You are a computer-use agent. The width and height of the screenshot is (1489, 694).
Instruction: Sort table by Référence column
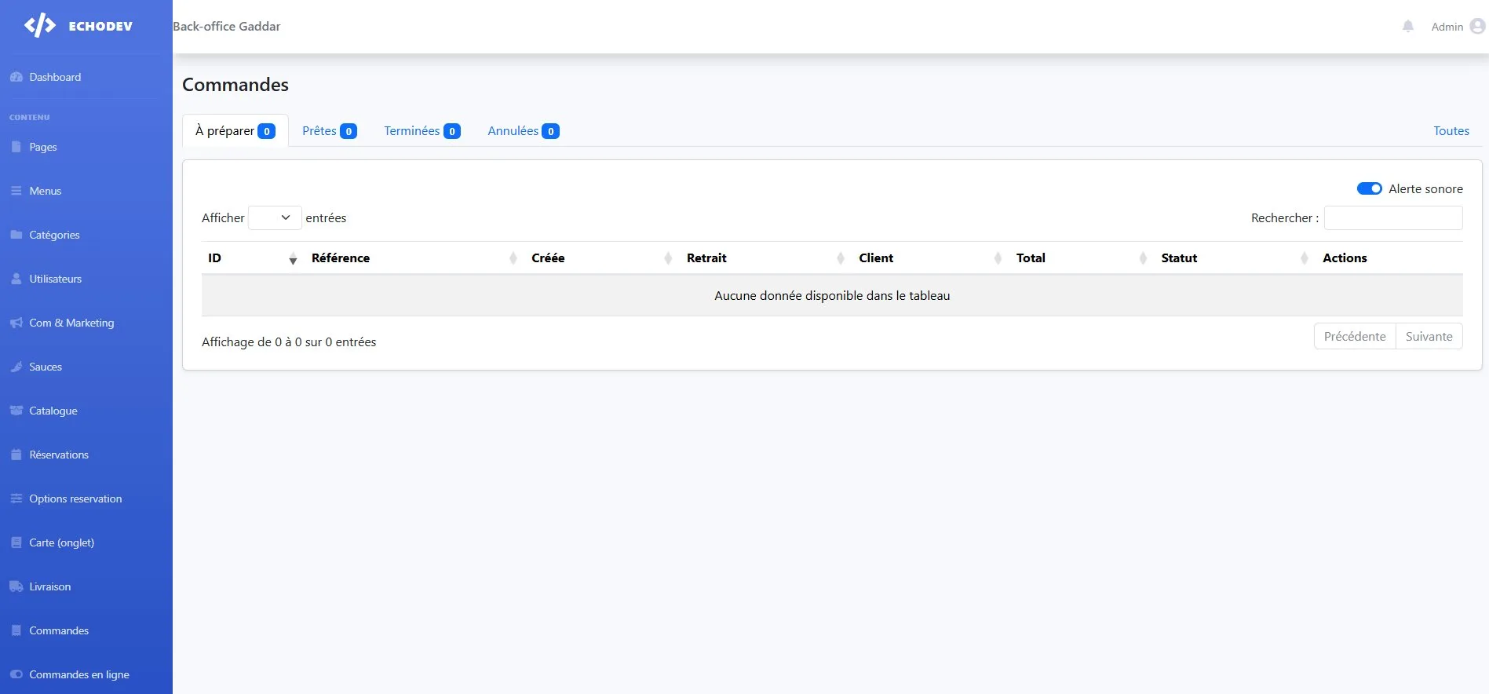pyautogui.click(x=414, y=258)
